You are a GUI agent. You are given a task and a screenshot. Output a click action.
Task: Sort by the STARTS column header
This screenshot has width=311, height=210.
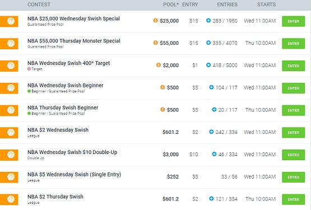click(x=266, y=4)
